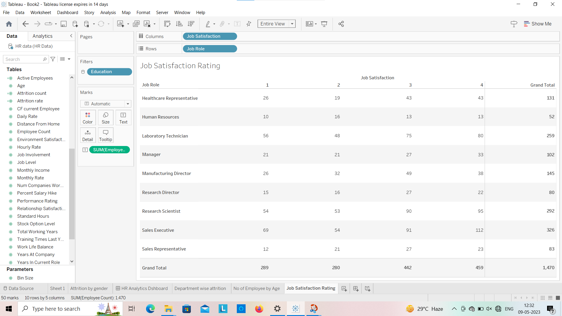Add a new data source from the toolbar
This screenshot has height=316, width=562.
point(75,24)
